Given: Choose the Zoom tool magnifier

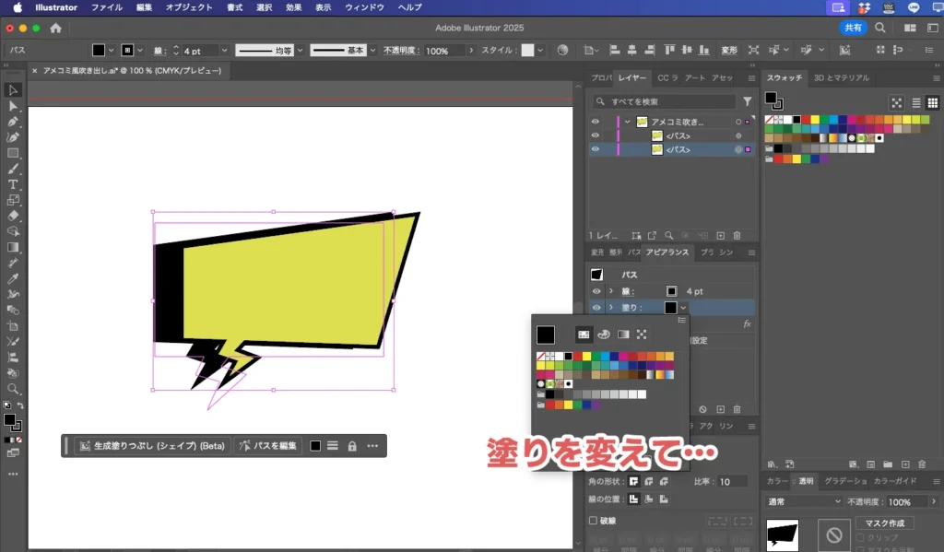Looking at the screenshot, I should click(13, 389).
